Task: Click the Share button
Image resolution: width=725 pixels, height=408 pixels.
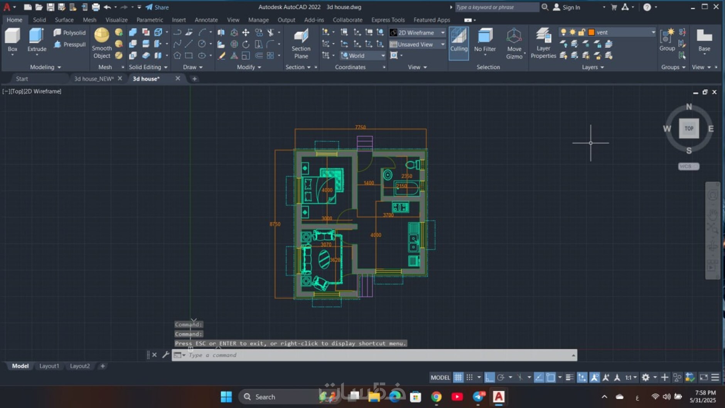Action: pyautogui.click(x=157, y=7)
